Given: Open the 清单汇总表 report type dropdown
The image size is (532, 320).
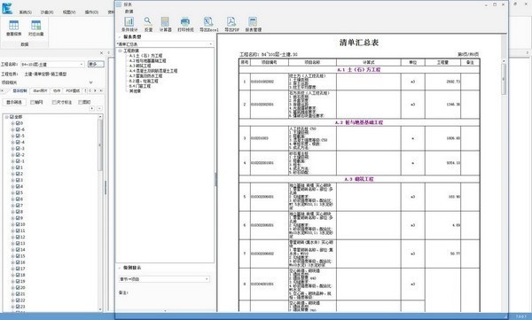Looking at the screenshot, I should click(x=165, y=44).
